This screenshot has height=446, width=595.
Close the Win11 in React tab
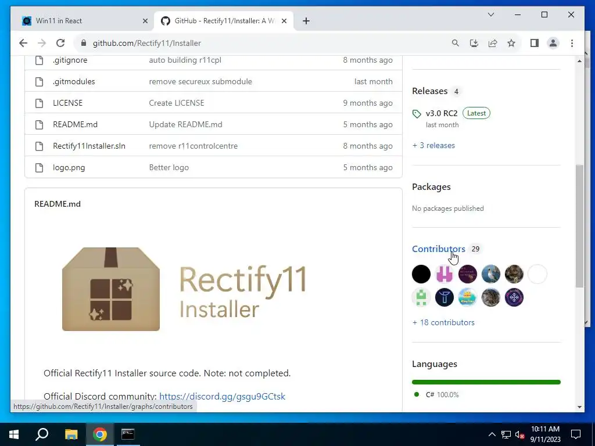pyautogui.click(x=145, y=21)
